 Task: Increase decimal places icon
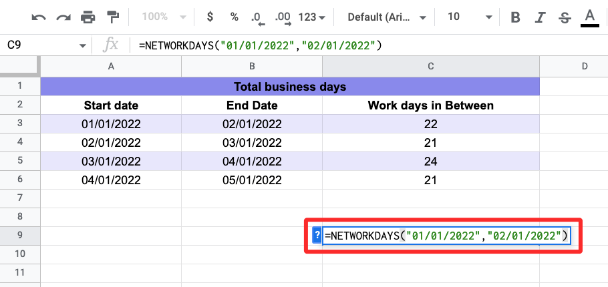(283, 17)
